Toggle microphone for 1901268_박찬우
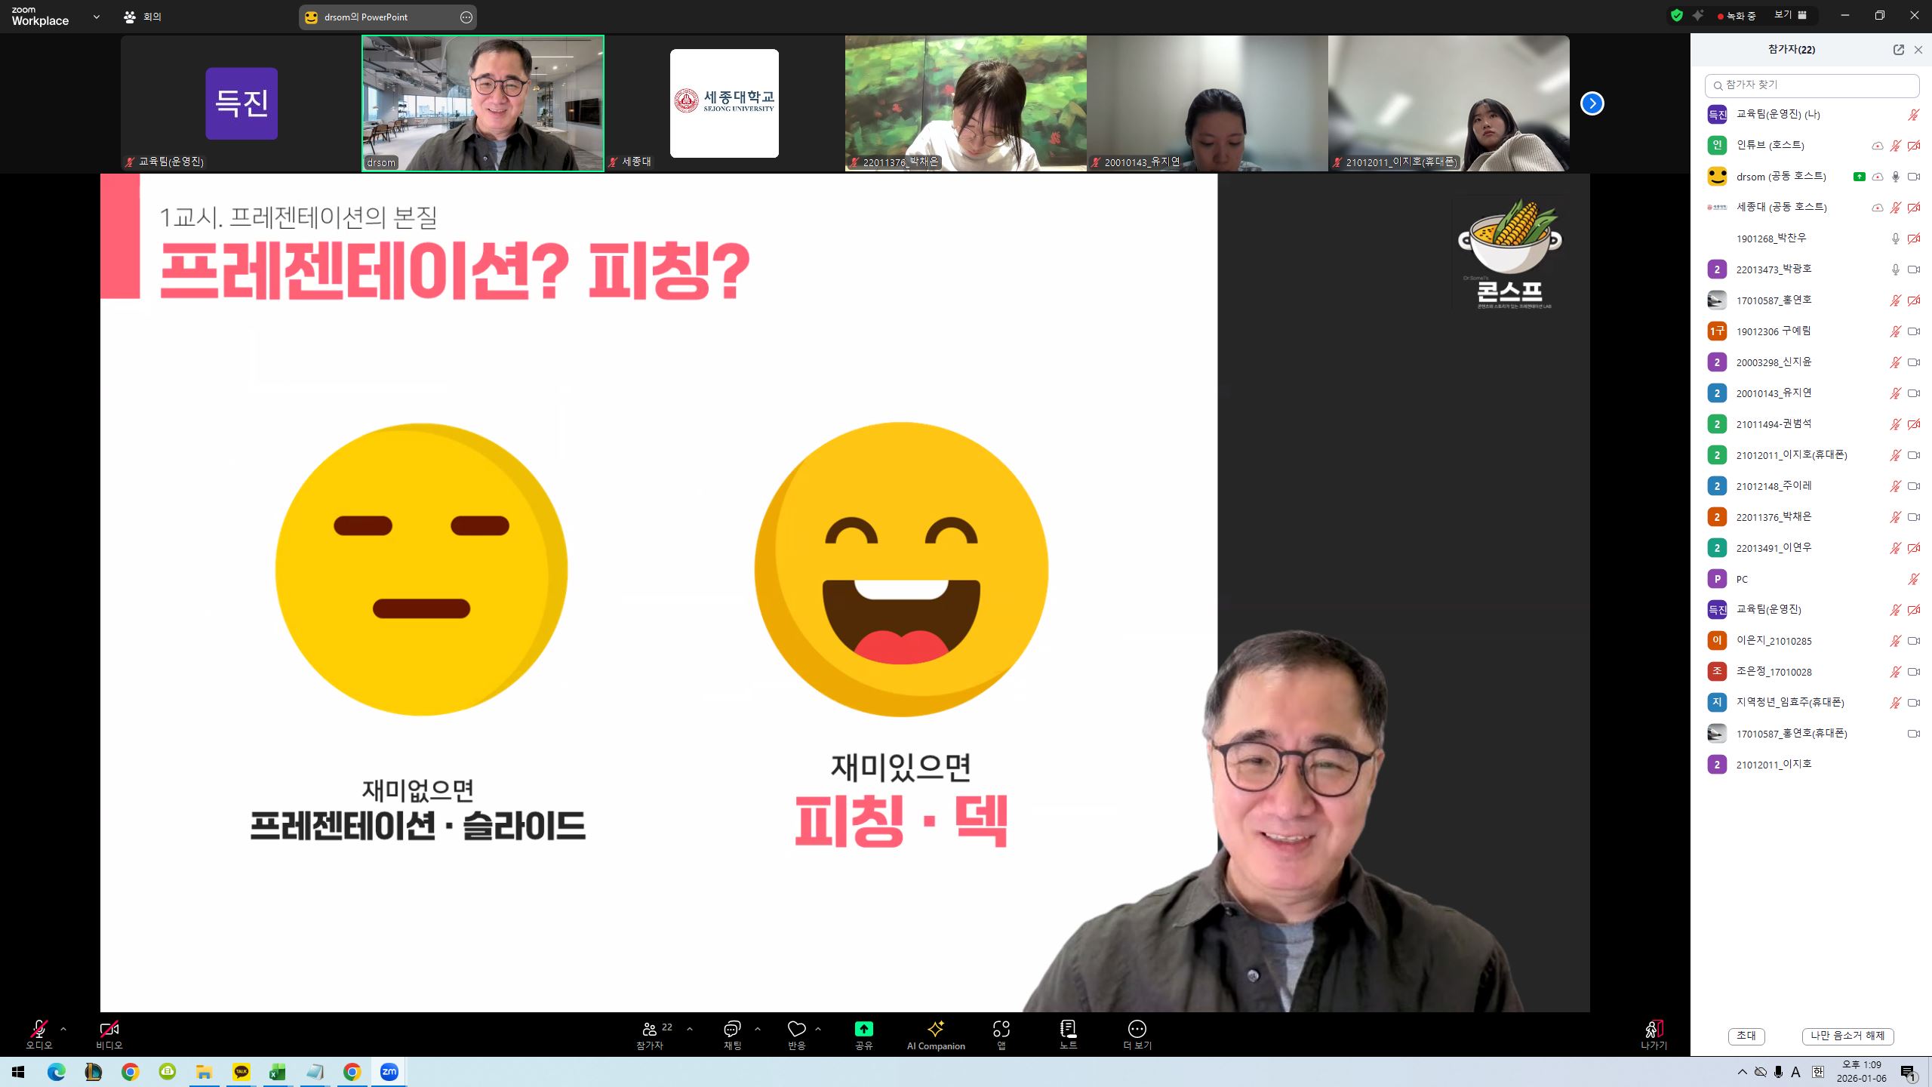1932x1087 pixels. click(x=1895, y=239)
